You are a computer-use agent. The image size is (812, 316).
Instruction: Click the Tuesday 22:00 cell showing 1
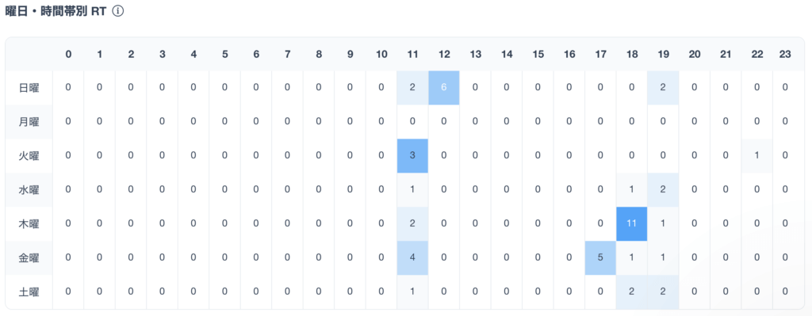point(756,156)
